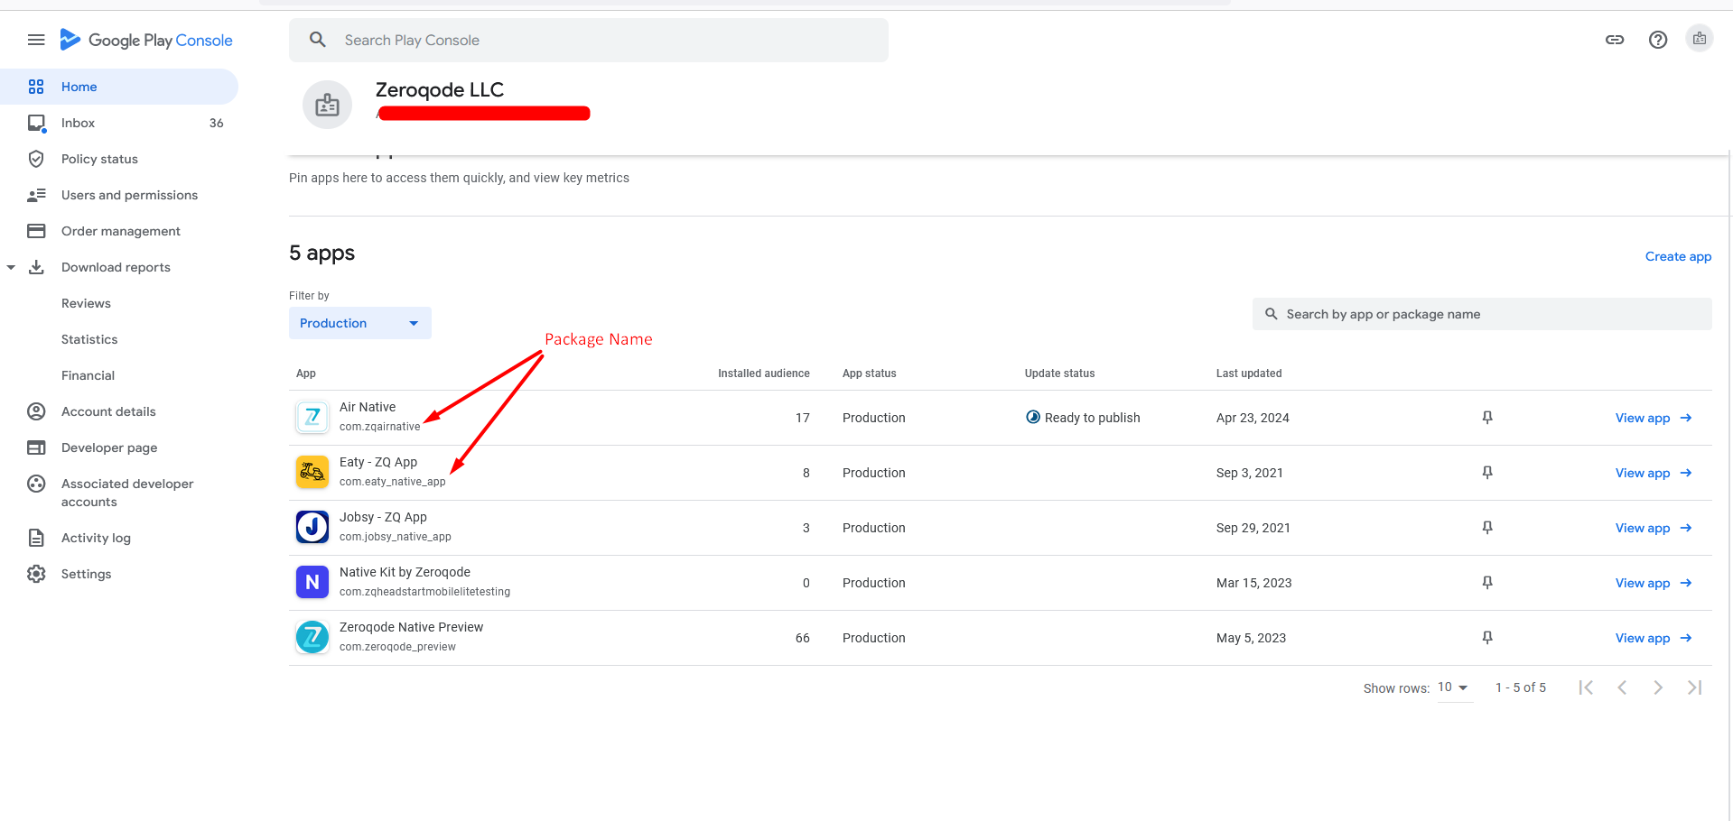Click the Google Play Console logo
Viewport: 1733px width, 821px height.
click(146, 40)
